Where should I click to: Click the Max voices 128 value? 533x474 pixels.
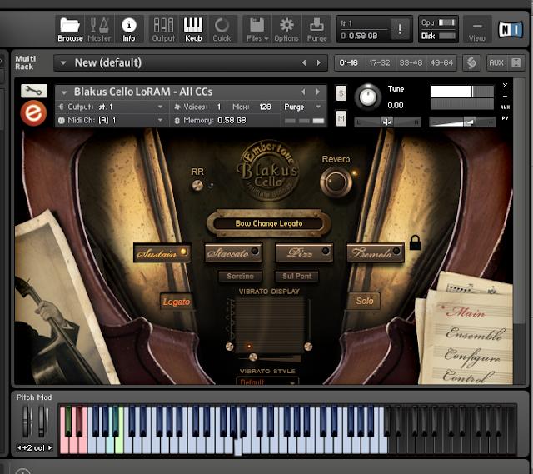pyautogui.click(x=265, y=107)
